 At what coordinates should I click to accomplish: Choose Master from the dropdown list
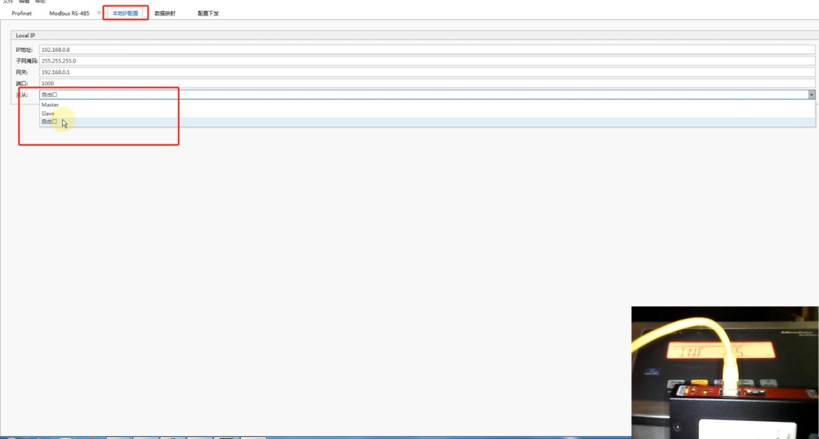[x=50, y=105]
